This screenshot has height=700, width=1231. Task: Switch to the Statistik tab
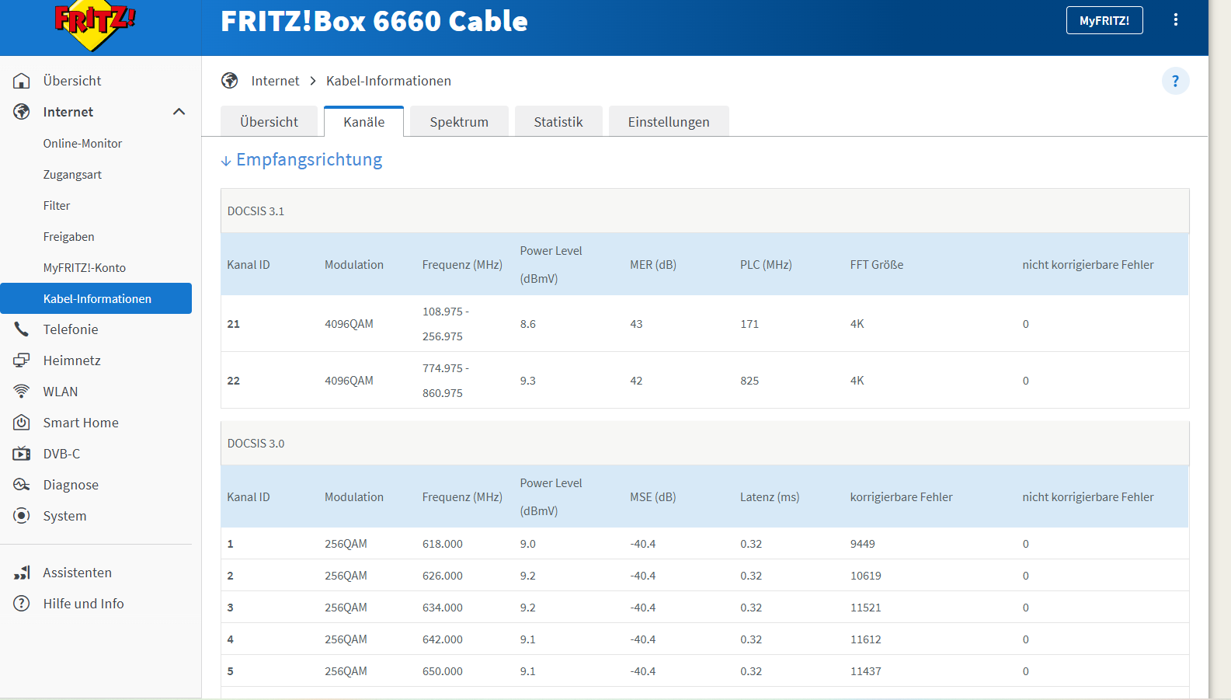coord(558,122)
